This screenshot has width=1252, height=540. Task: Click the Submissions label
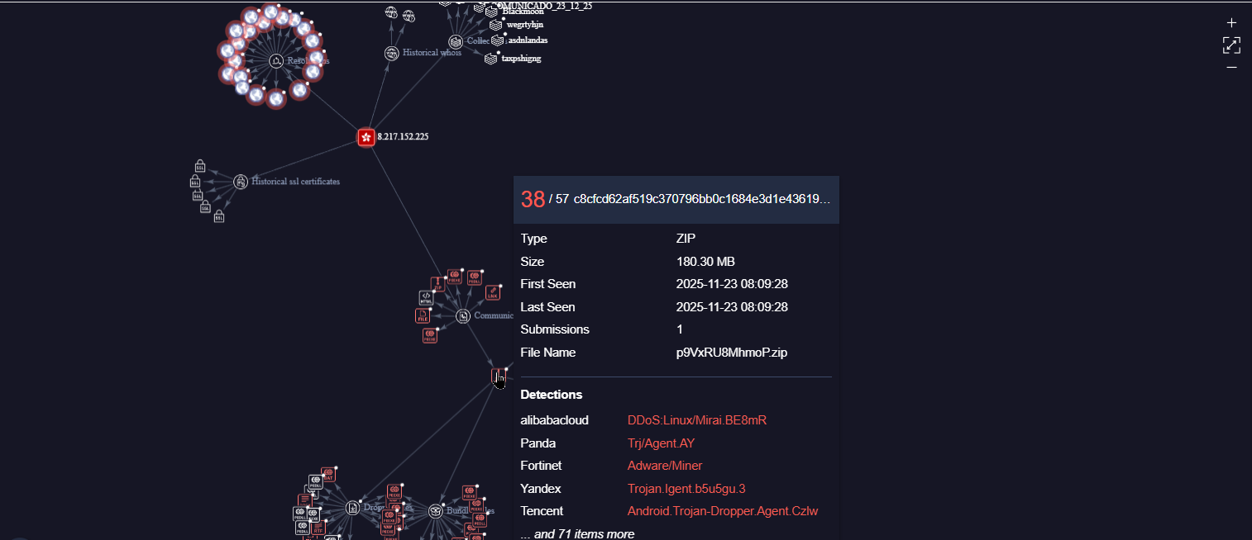click(555, 329)
